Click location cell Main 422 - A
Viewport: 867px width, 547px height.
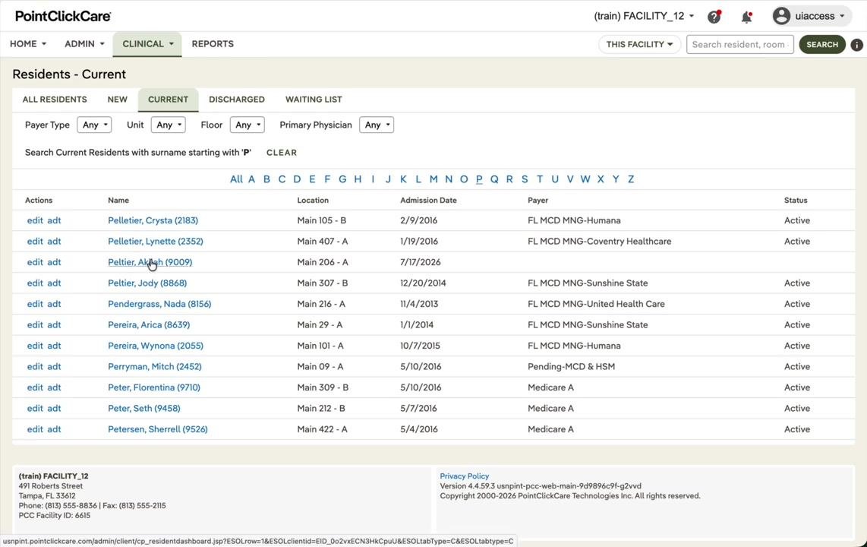323,429
